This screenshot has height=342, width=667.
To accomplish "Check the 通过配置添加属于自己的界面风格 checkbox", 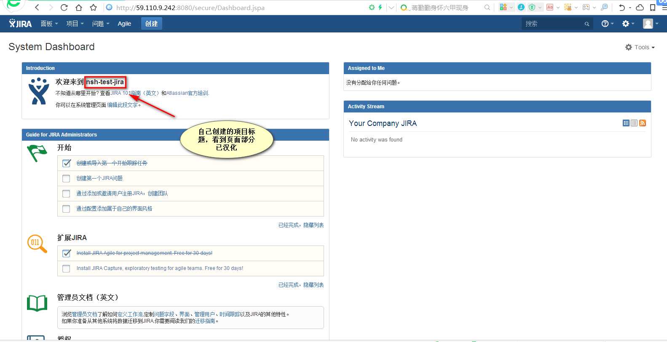I will (66, 209).
